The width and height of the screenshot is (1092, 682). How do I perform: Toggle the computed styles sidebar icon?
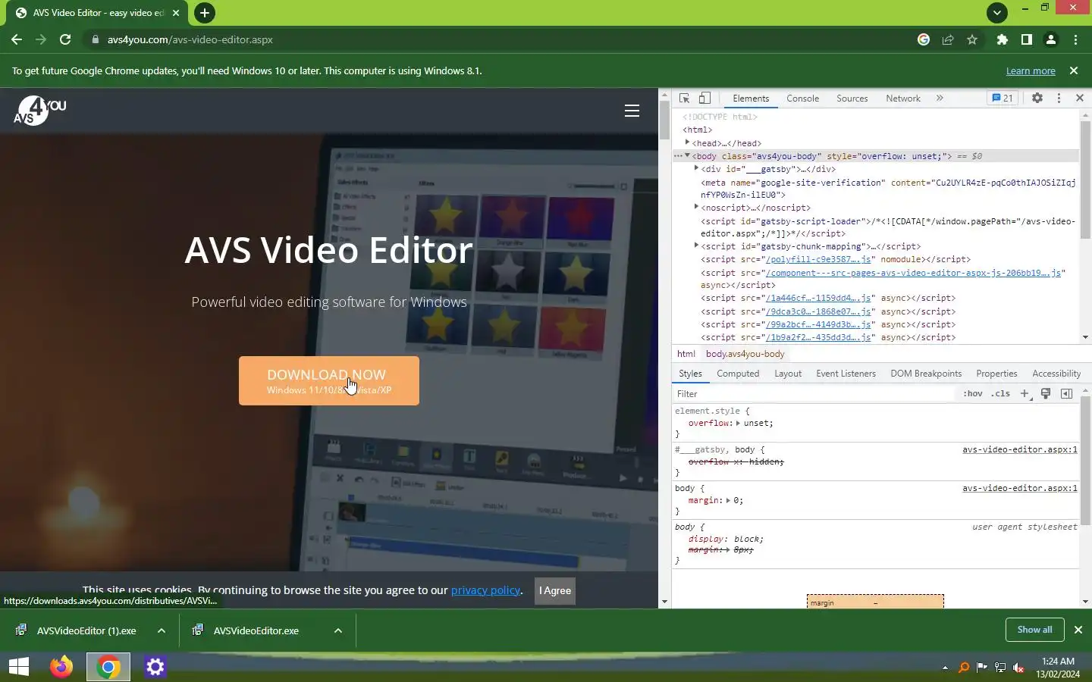coord(1066,394)
